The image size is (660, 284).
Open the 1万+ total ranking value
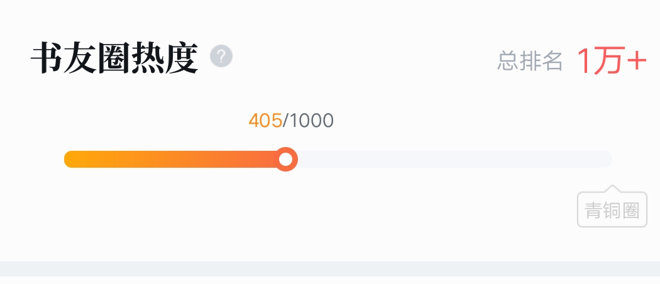coord(612,61)
